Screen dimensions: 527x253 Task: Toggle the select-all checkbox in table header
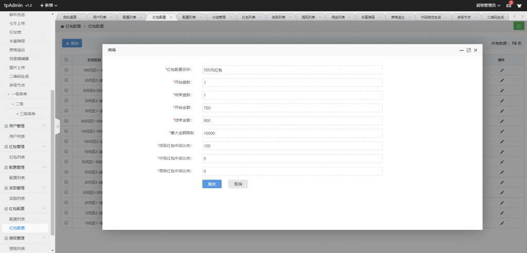coord(66,60)
